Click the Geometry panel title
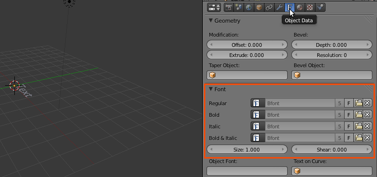Viewport: 377px width, 177px height. (x=227, y=21)
